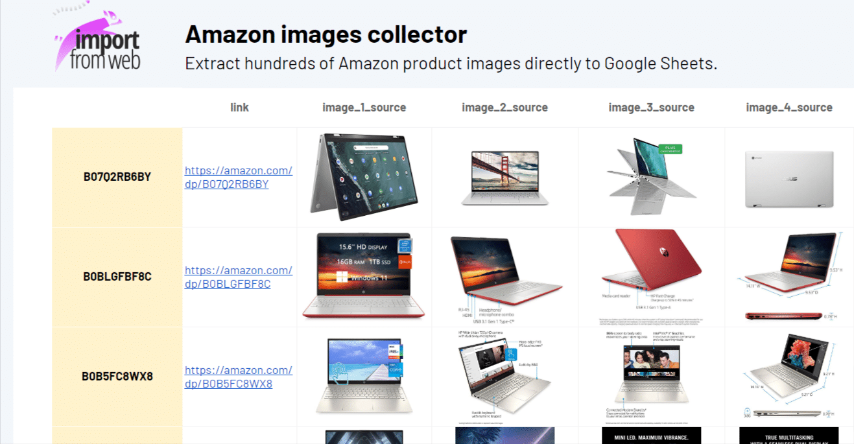Open the amazon.com/dp/B0BLGFBF8C link
This screenshot has width=854, height=444.
[x=239, y=277]
